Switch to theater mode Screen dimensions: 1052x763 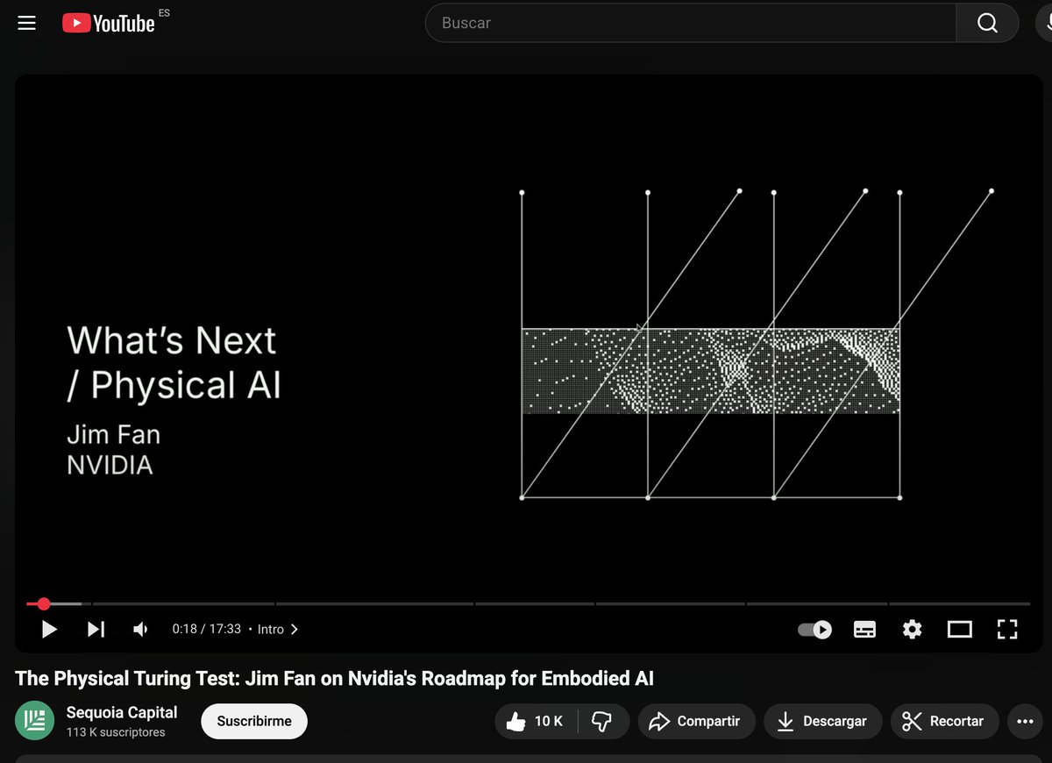(x=960, y=629)
